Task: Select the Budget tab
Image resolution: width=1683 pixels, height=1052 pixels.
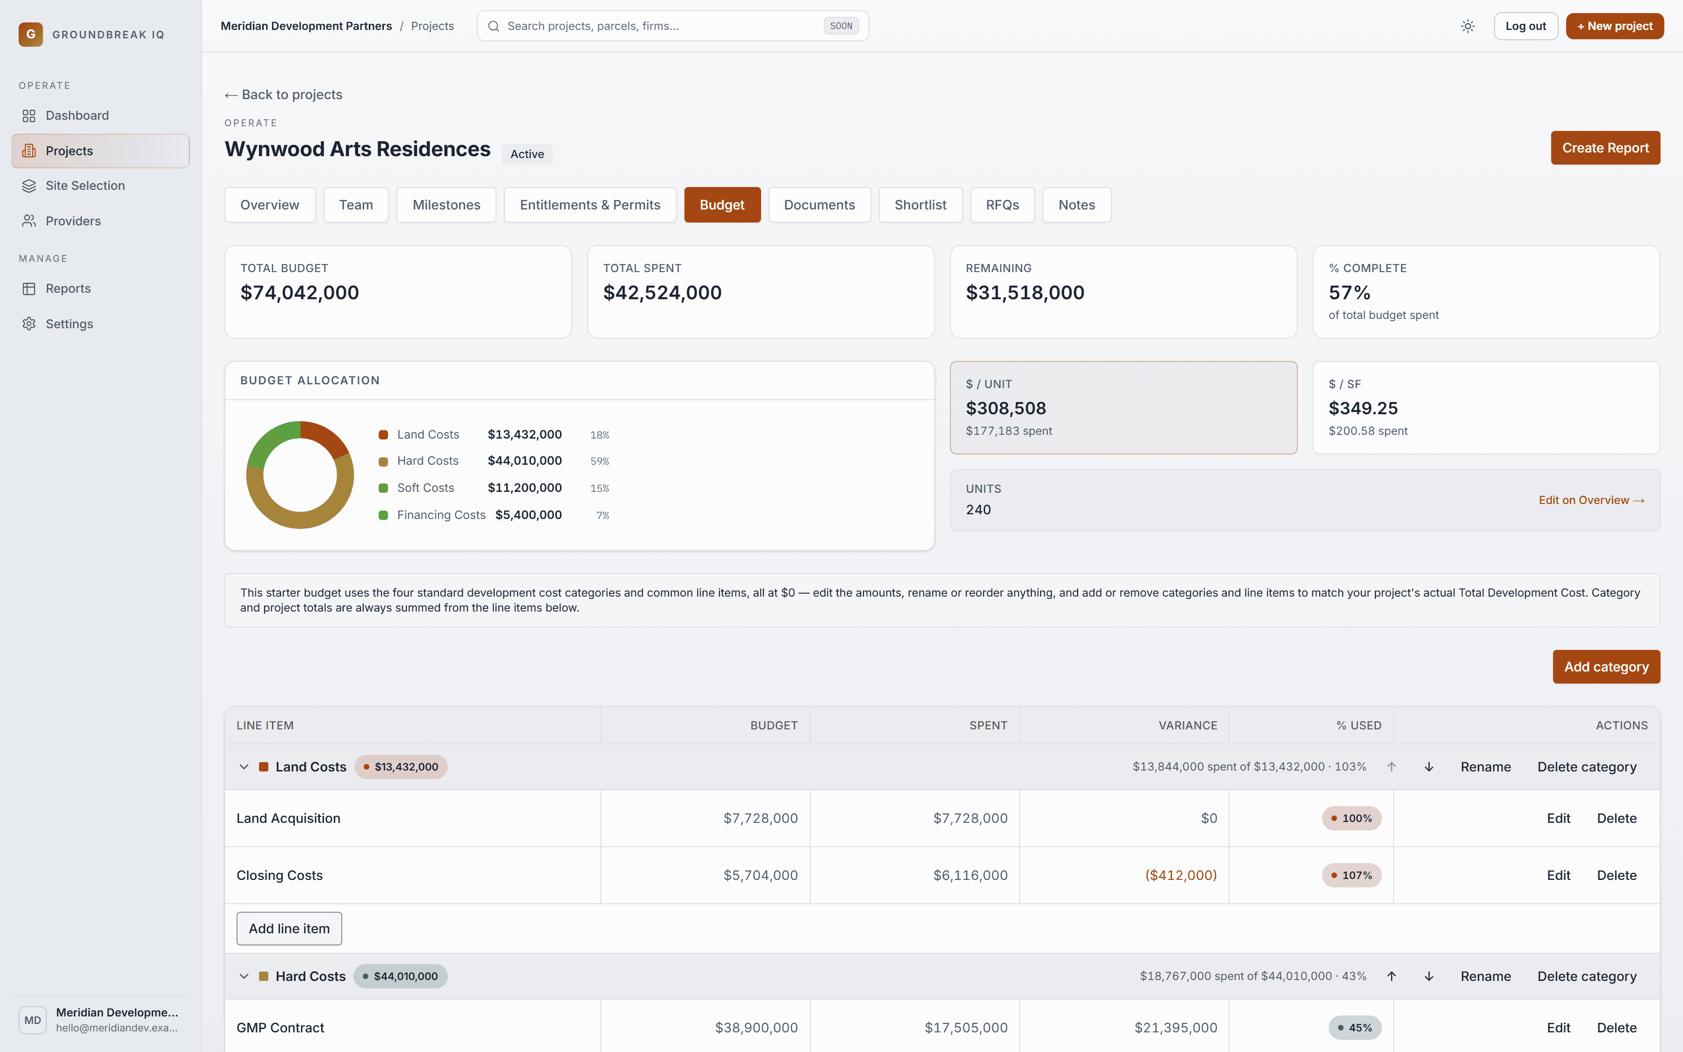Action: tap(722, 205)
